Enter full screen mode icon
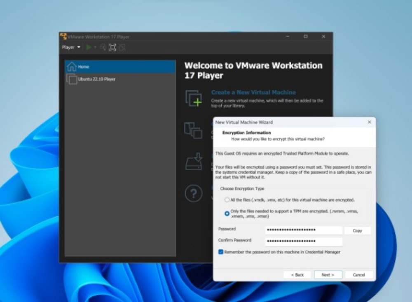Viewport: 412px width, 302px height. 112,47
